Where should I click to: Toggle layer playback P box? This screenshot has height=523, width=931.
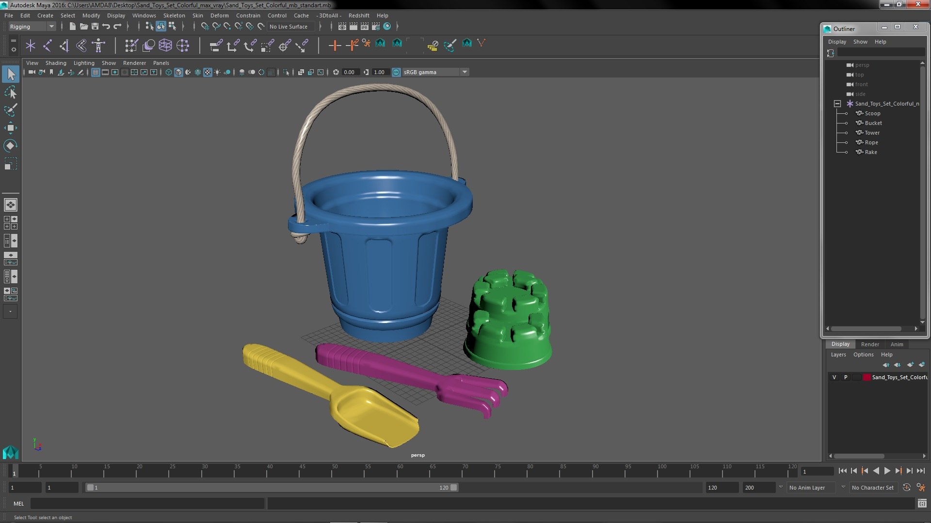point(846,377)
